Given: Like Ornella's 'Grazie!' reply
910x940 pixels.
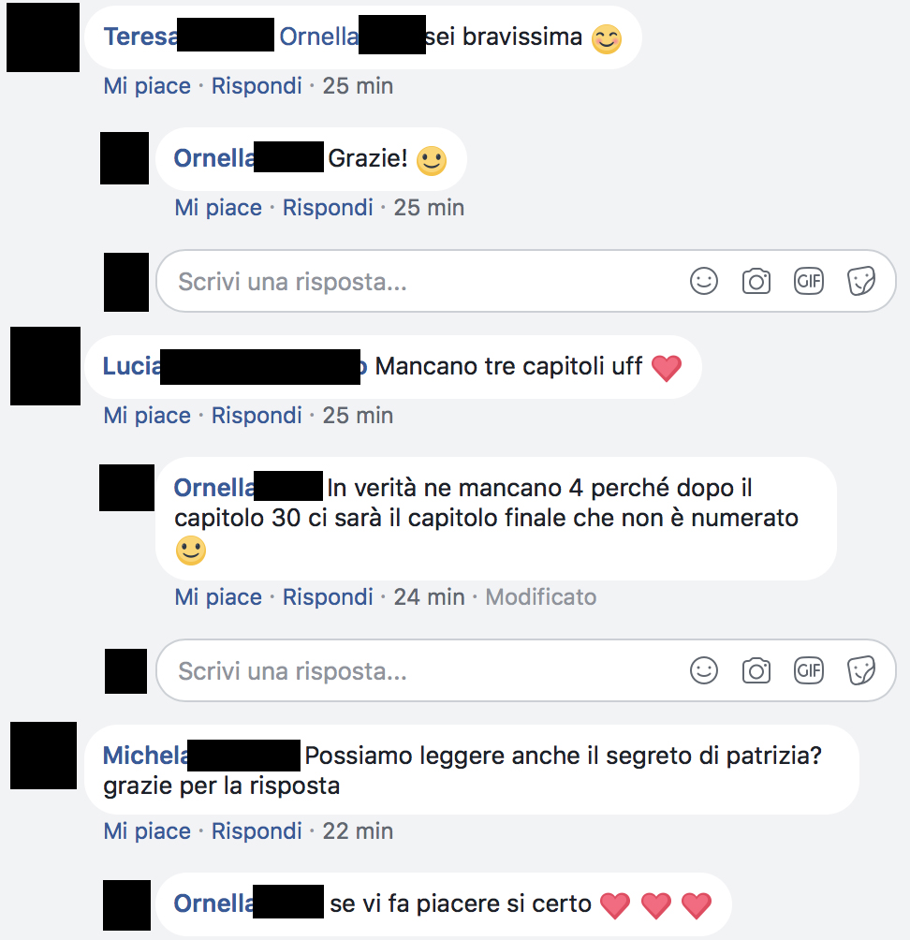Looking at the screenshot, I should (x=218, y=208).
